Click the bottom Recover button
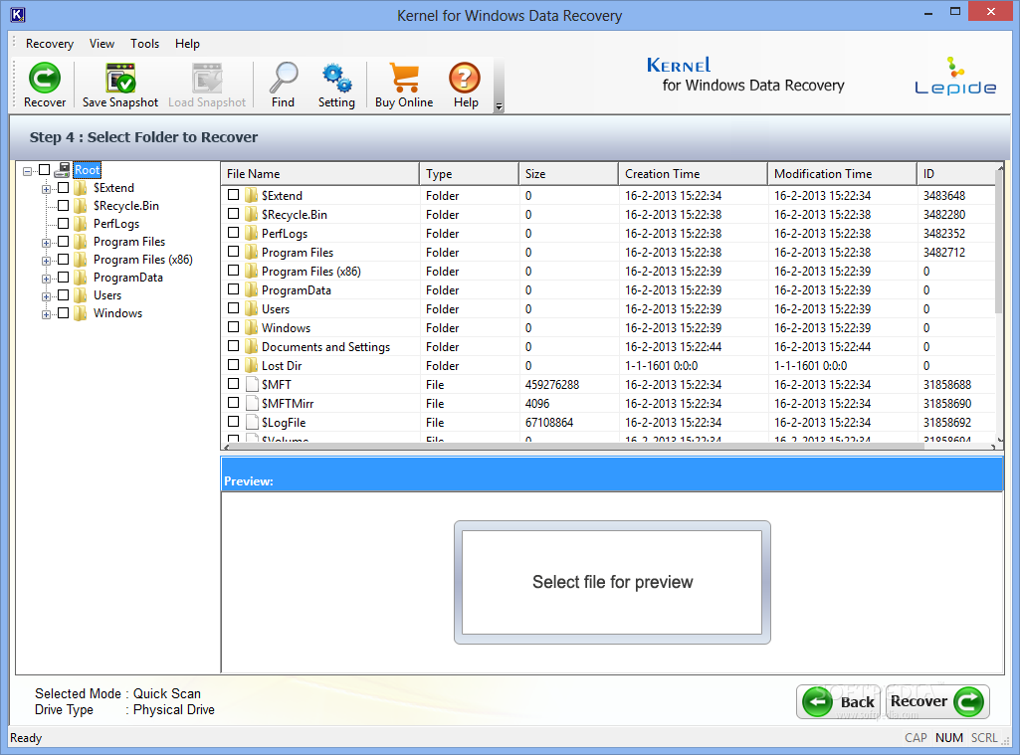This screenshot has height=755, width=1020. pos(936,701)
